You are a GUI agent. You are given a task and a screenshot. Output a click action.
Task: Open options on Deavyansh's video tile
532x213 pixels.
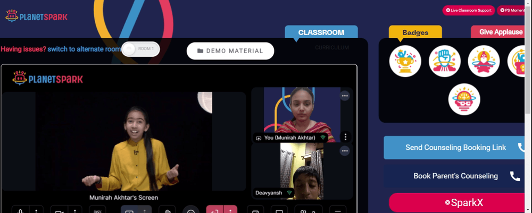point(345,151)
